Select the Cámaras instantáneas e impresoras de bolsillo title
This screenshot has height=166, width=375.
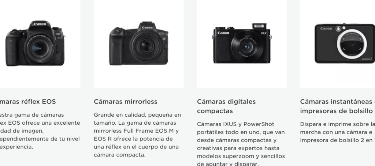(x=337, y=106)
